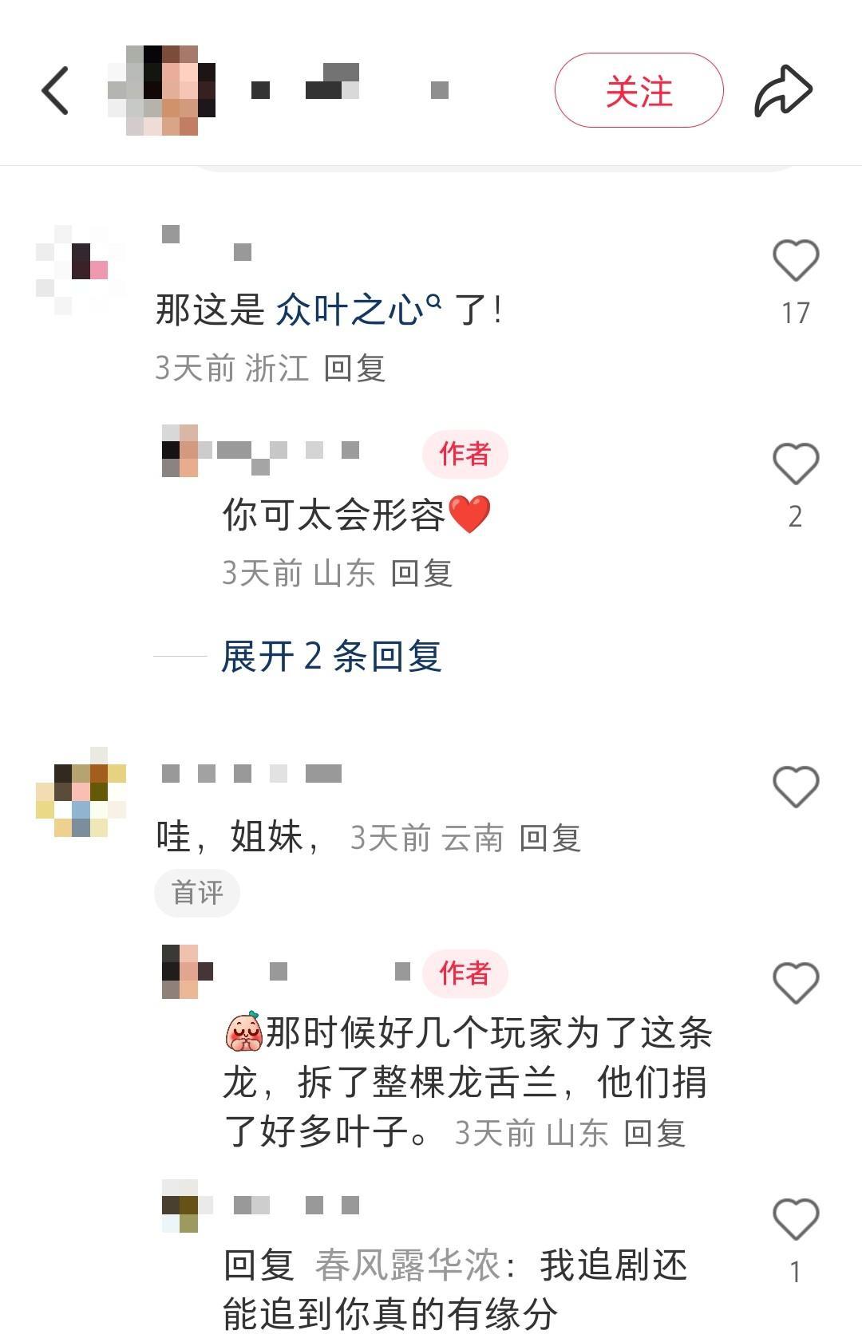This screenshot has width=862, height=1342.
Task: Tap the share arrow icon
Action: pyautogui.click(x=783, y=90)
